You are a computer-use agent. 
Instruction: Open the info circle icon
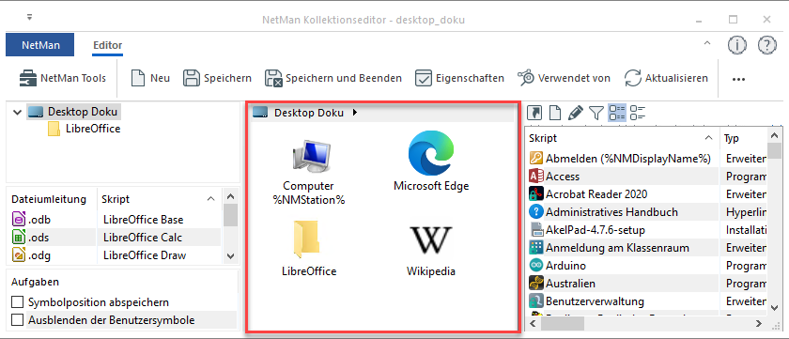click(737, 45)
